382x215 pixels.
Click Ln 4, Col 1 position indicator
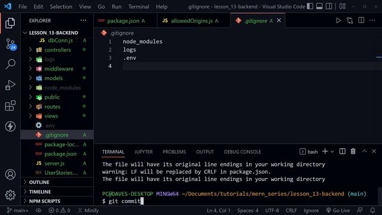(x=218, y=210)
